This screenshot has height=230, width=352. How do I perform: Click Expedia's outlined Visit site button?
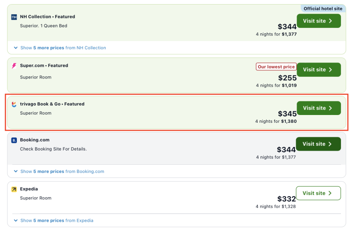[318, 193]
